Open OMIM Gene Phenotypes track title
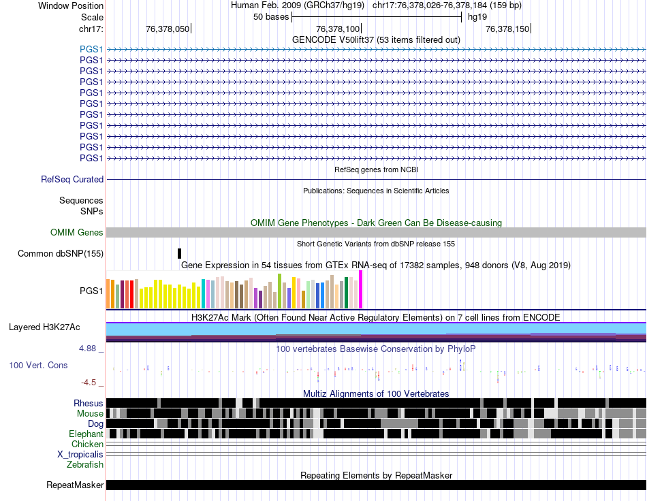 [376, 223]
